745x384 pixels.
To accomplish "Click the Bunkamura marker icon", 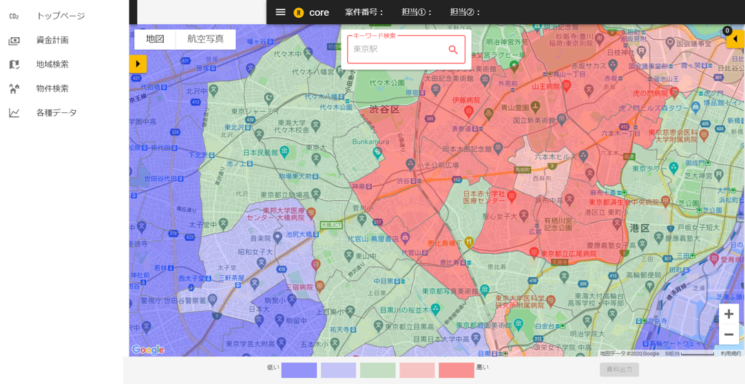I will 377,152.
